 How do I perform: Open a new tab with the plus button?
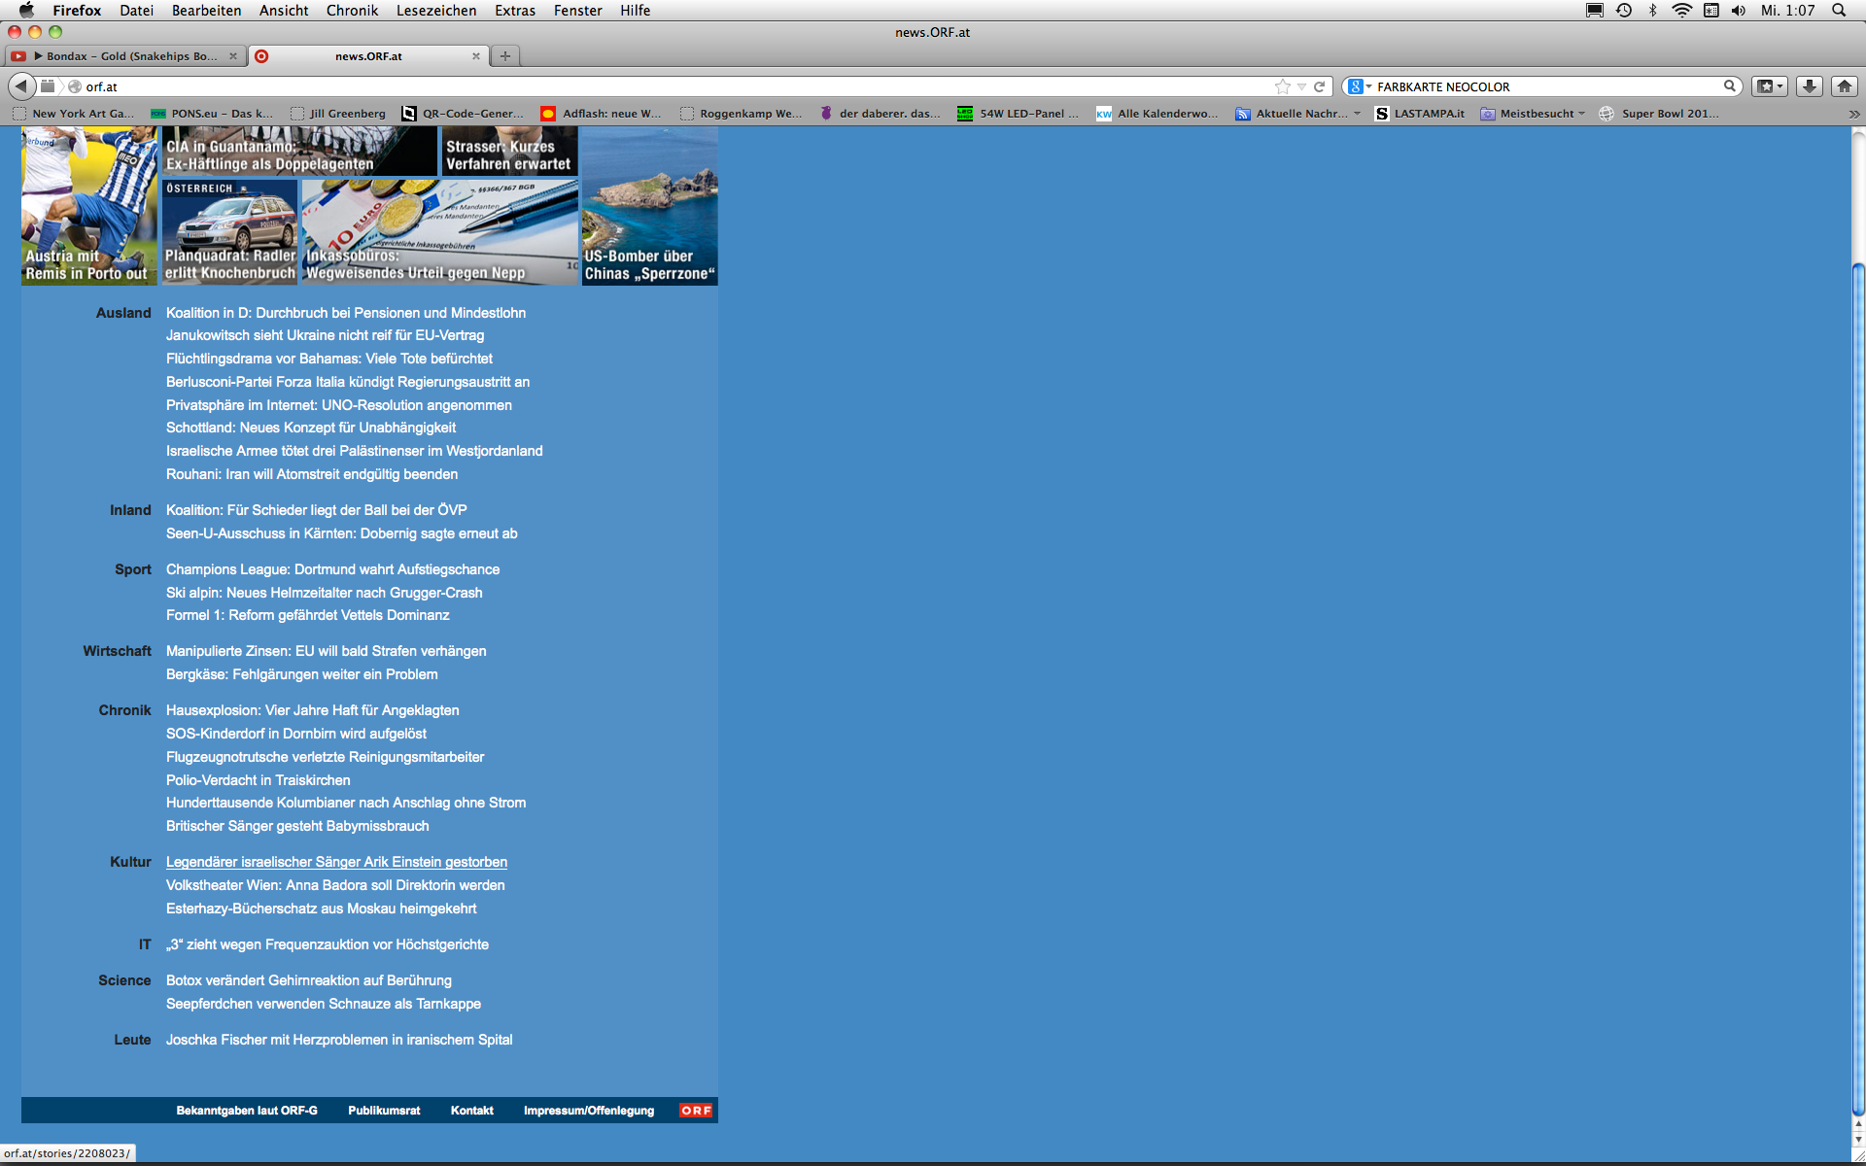tap(504, 56)
